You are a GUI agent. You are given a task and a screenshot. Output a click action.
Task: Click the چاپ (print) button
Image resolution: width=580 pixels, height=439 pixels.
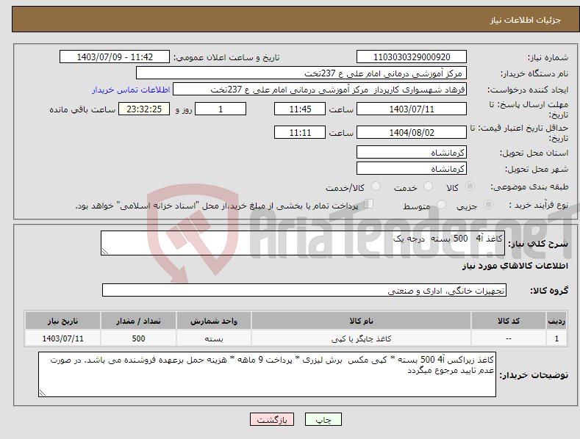click(x=323, y=419)
